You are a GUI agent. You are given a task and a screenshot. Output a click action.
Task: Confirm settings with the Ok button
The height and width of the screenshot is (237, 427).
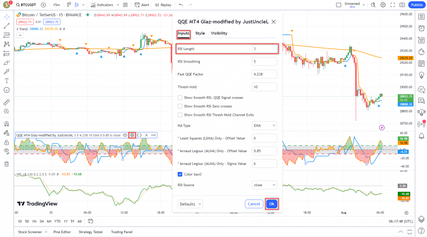click(x=272, y=204)
